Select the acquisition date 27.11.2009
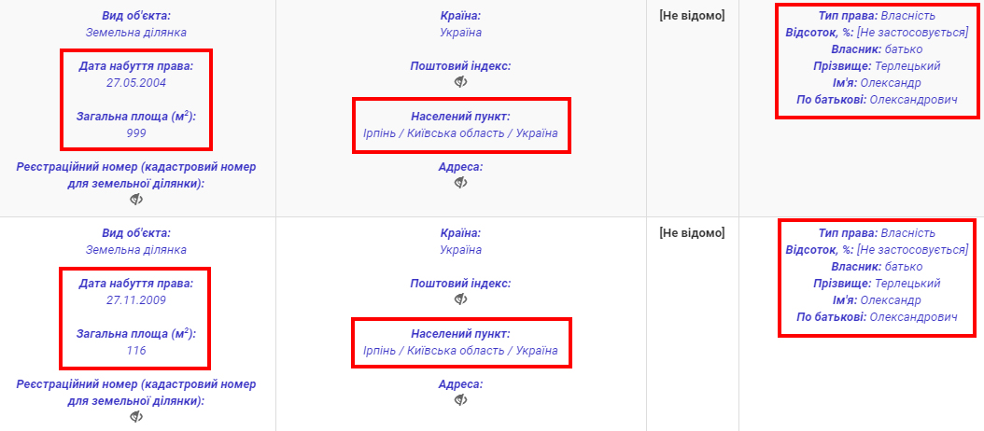The height and width of the screenshot is (431, 984). (x=136, y=299)
